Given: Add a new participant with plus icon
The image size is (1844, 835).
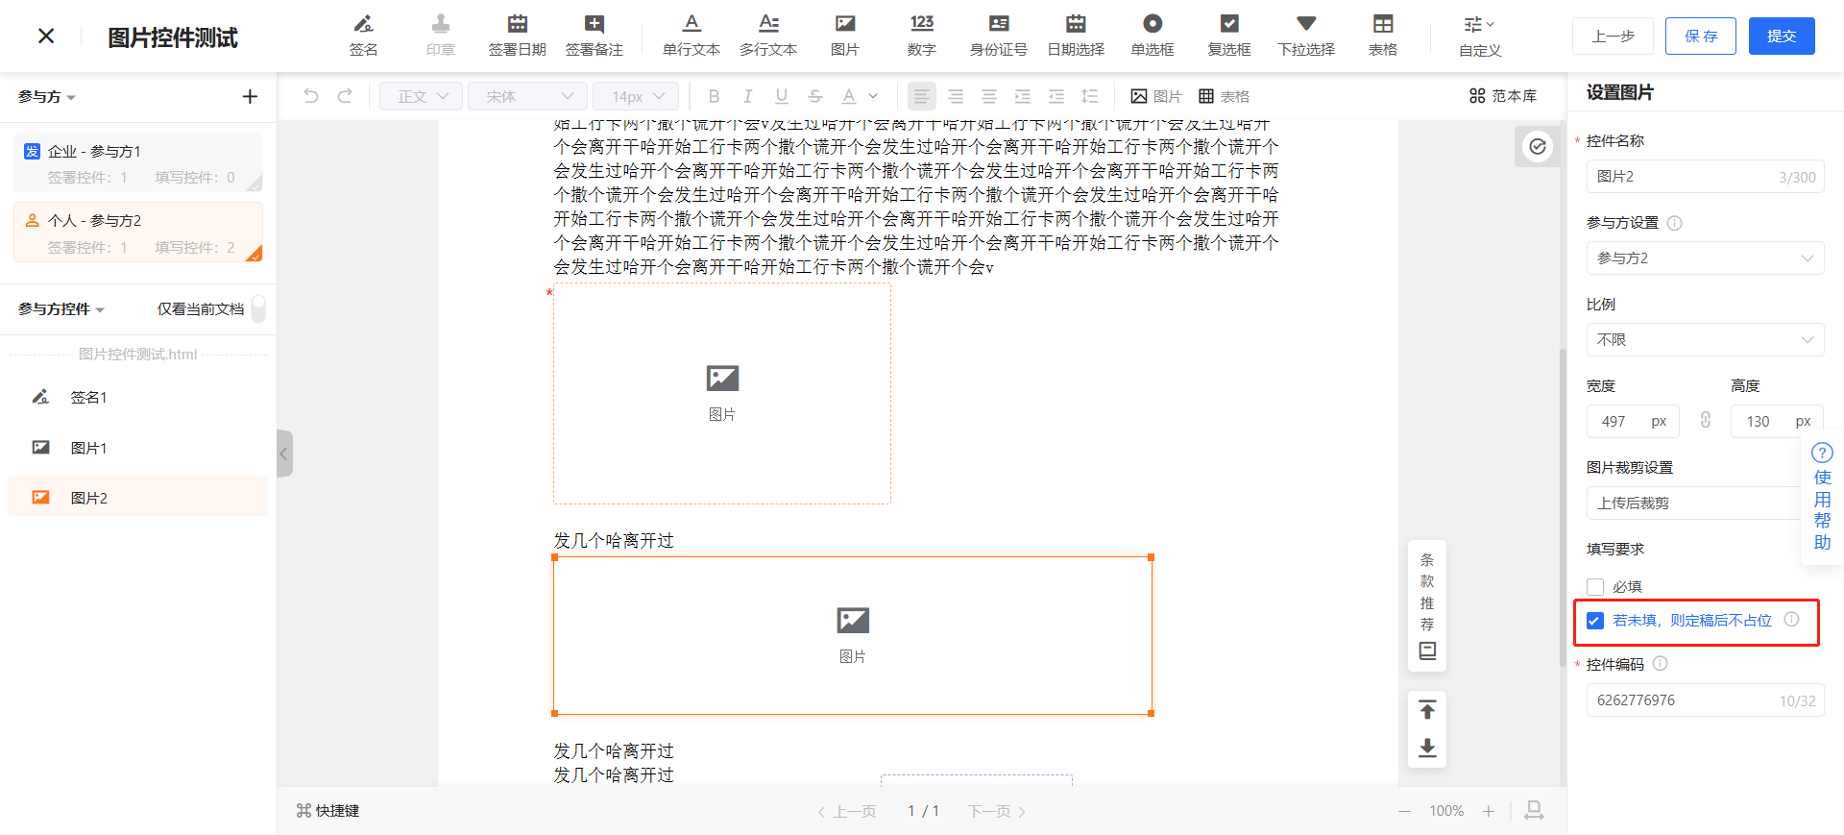Looking at the screenshot, I should click(x=250, y=96).
